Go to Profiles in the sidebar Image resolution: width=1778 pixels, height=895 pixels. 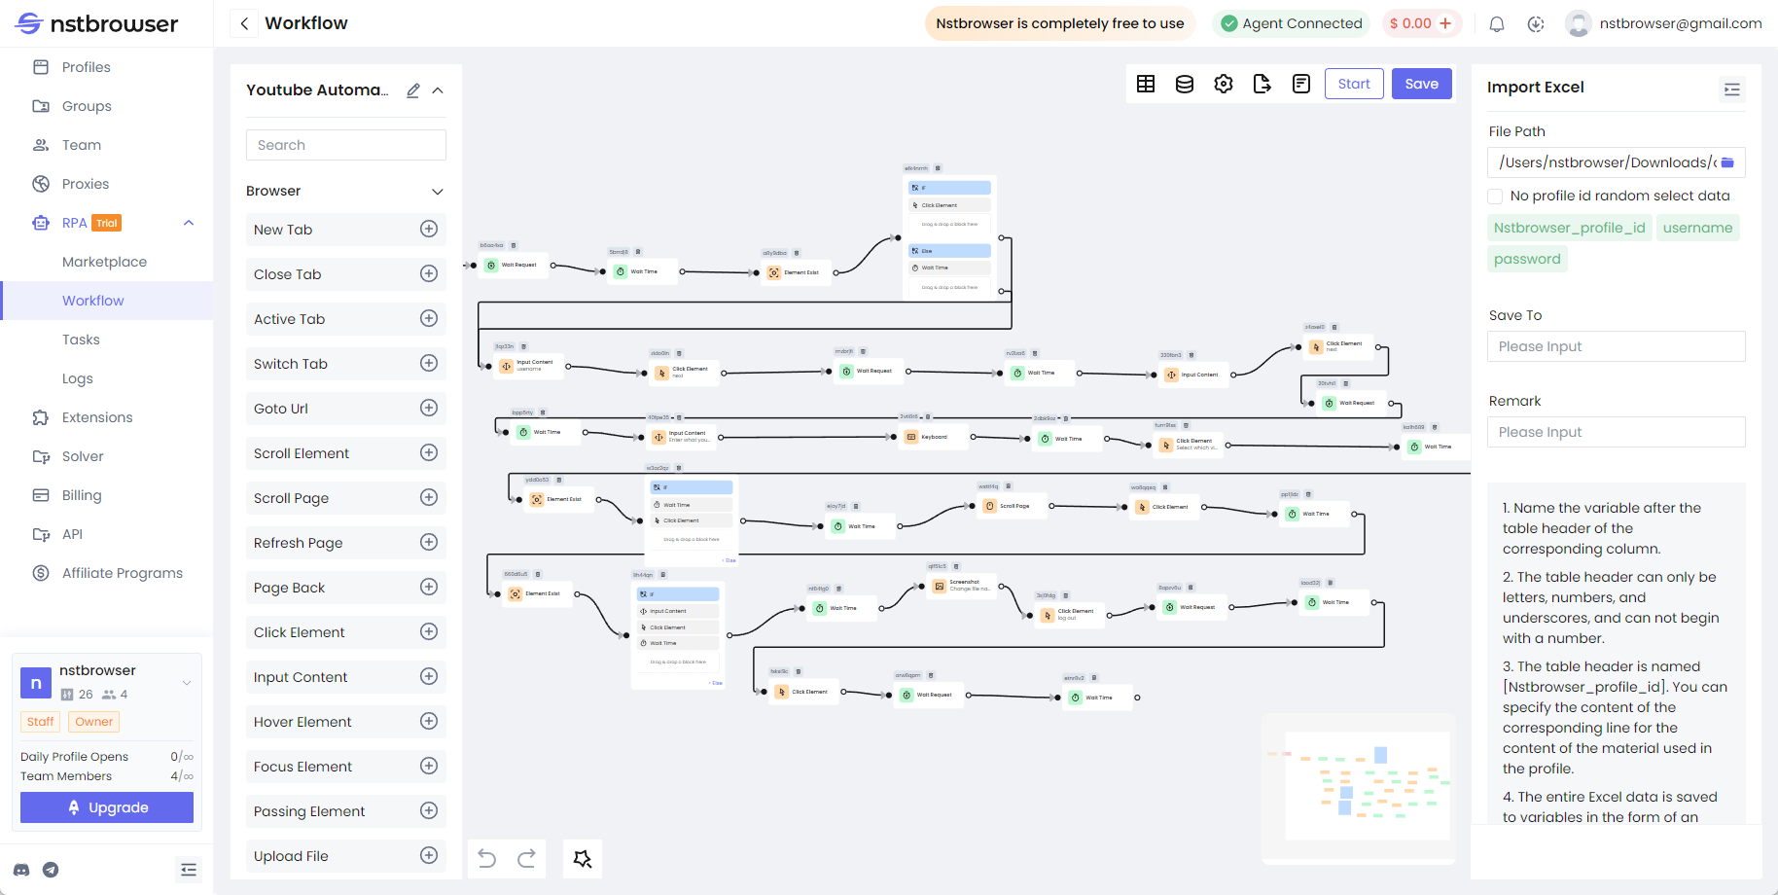click(x=86, y=67)
